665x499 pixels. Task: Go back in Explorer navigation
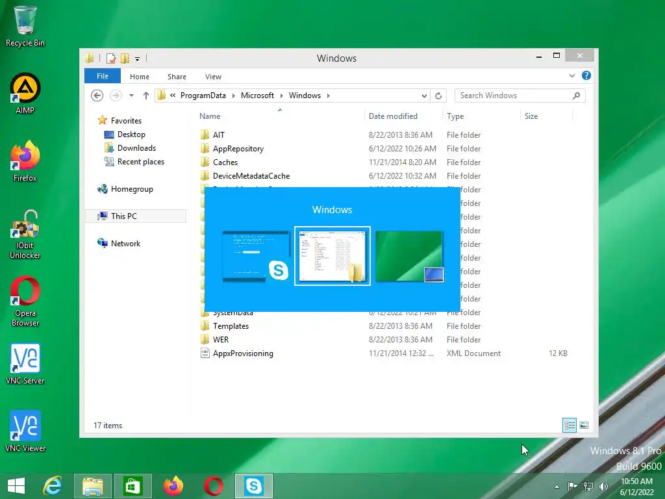tap(97, 96)
